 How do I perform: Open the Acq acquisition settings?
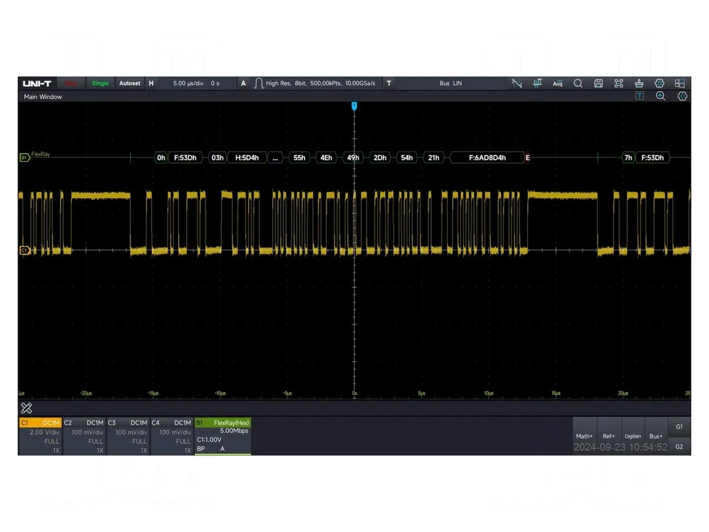(x=557, y=83)
